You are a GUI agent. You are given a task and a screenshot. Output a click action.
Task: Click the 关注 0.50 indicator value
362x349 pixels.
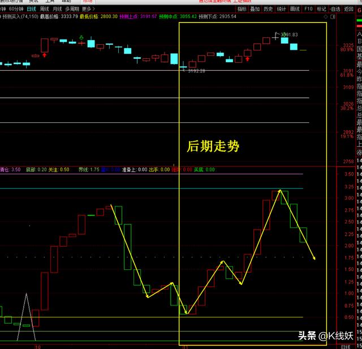(x=59, y=170)
